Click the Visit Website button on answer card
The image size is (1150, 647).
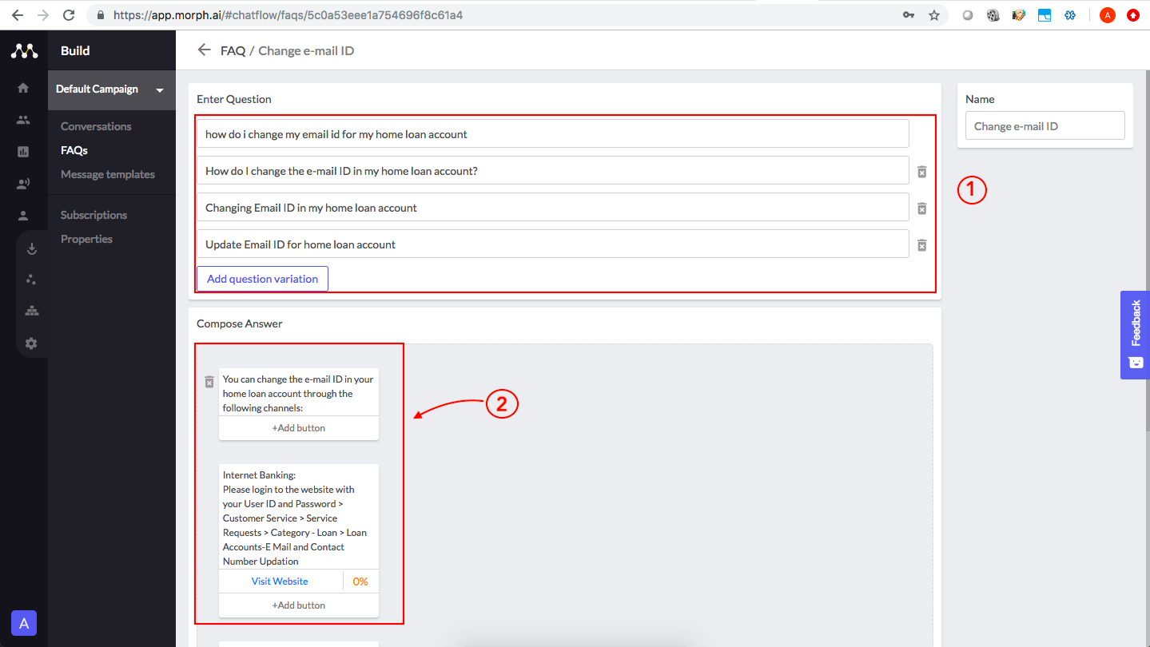(x=280, y=582)
